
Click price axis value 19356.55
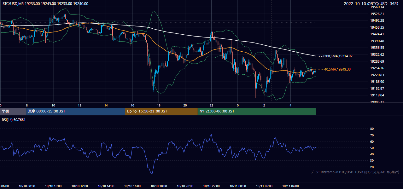tap(377, 48)
